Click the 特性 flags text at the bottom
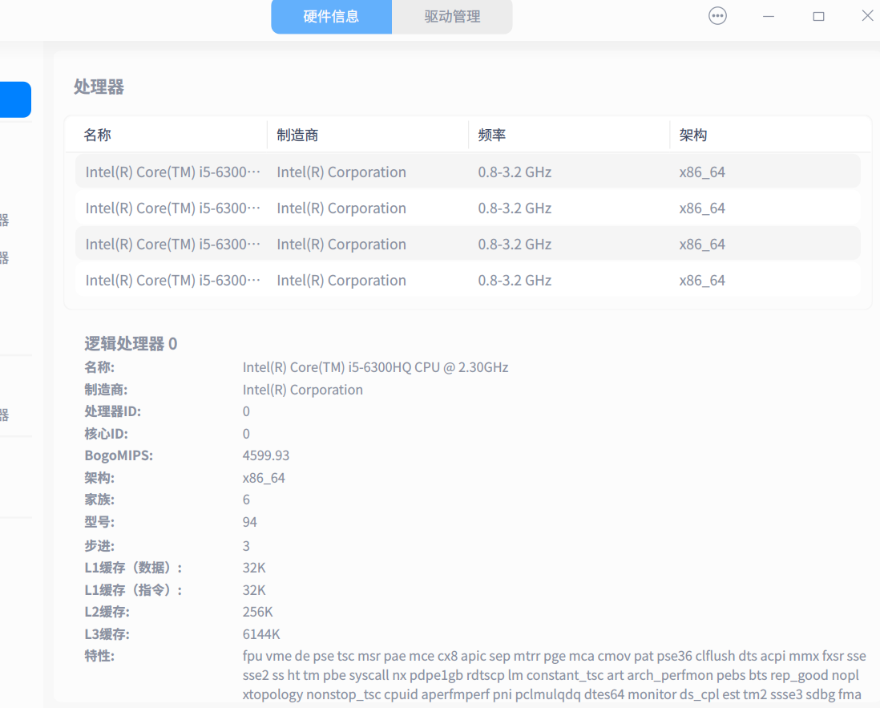The width and height of the screenshot is (880, 708). point(553,674)
